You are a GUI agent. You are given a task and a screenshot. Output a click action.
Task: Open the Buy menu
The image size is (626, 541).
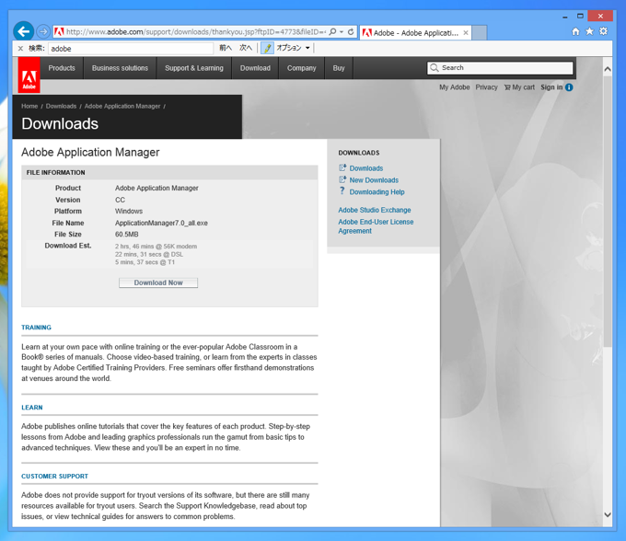[339, 68]
